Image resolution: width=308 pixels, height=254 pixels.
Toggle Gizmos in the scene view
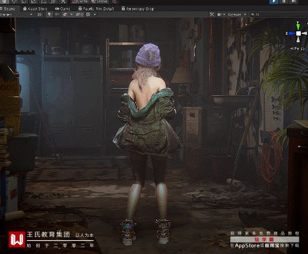click(x=234, y=14)
